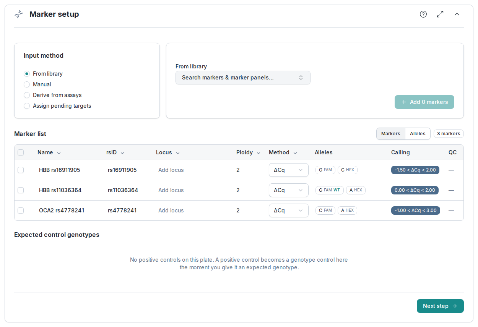Click the OCA2 rs4778241 marker name

pyautogui.click(x=62, y=210)
